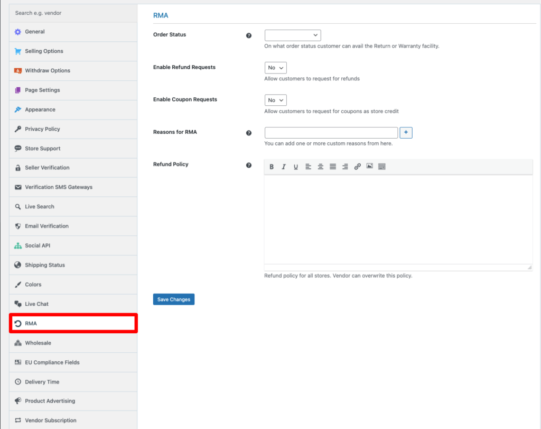Click the Save Changes button

(x=173, y=299)
